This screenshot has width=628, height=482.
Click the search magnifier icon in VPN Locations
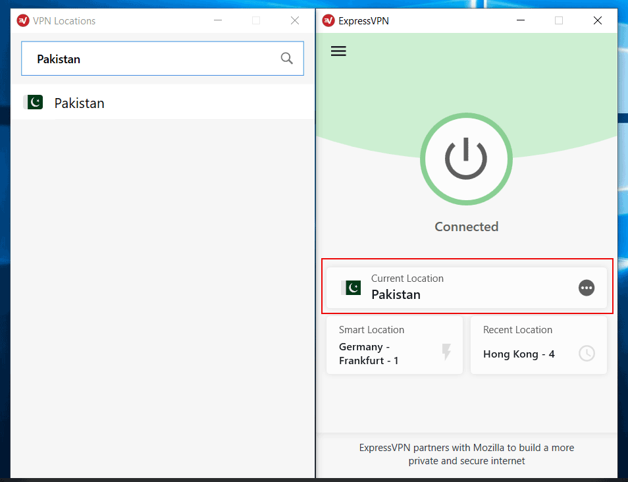[287, 59]
